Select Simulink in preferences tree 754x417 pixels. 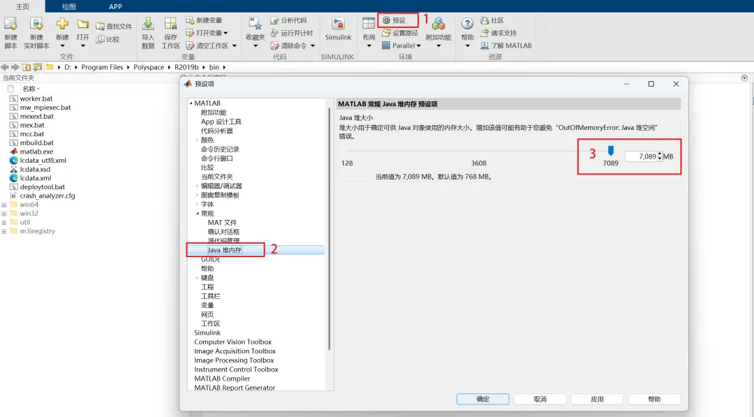click(x=207, y=332)
